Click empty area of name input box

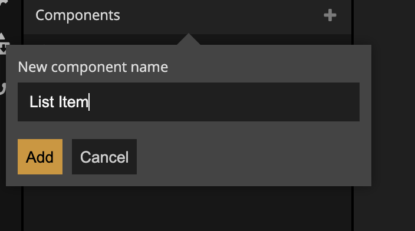[x=225, y=102]
